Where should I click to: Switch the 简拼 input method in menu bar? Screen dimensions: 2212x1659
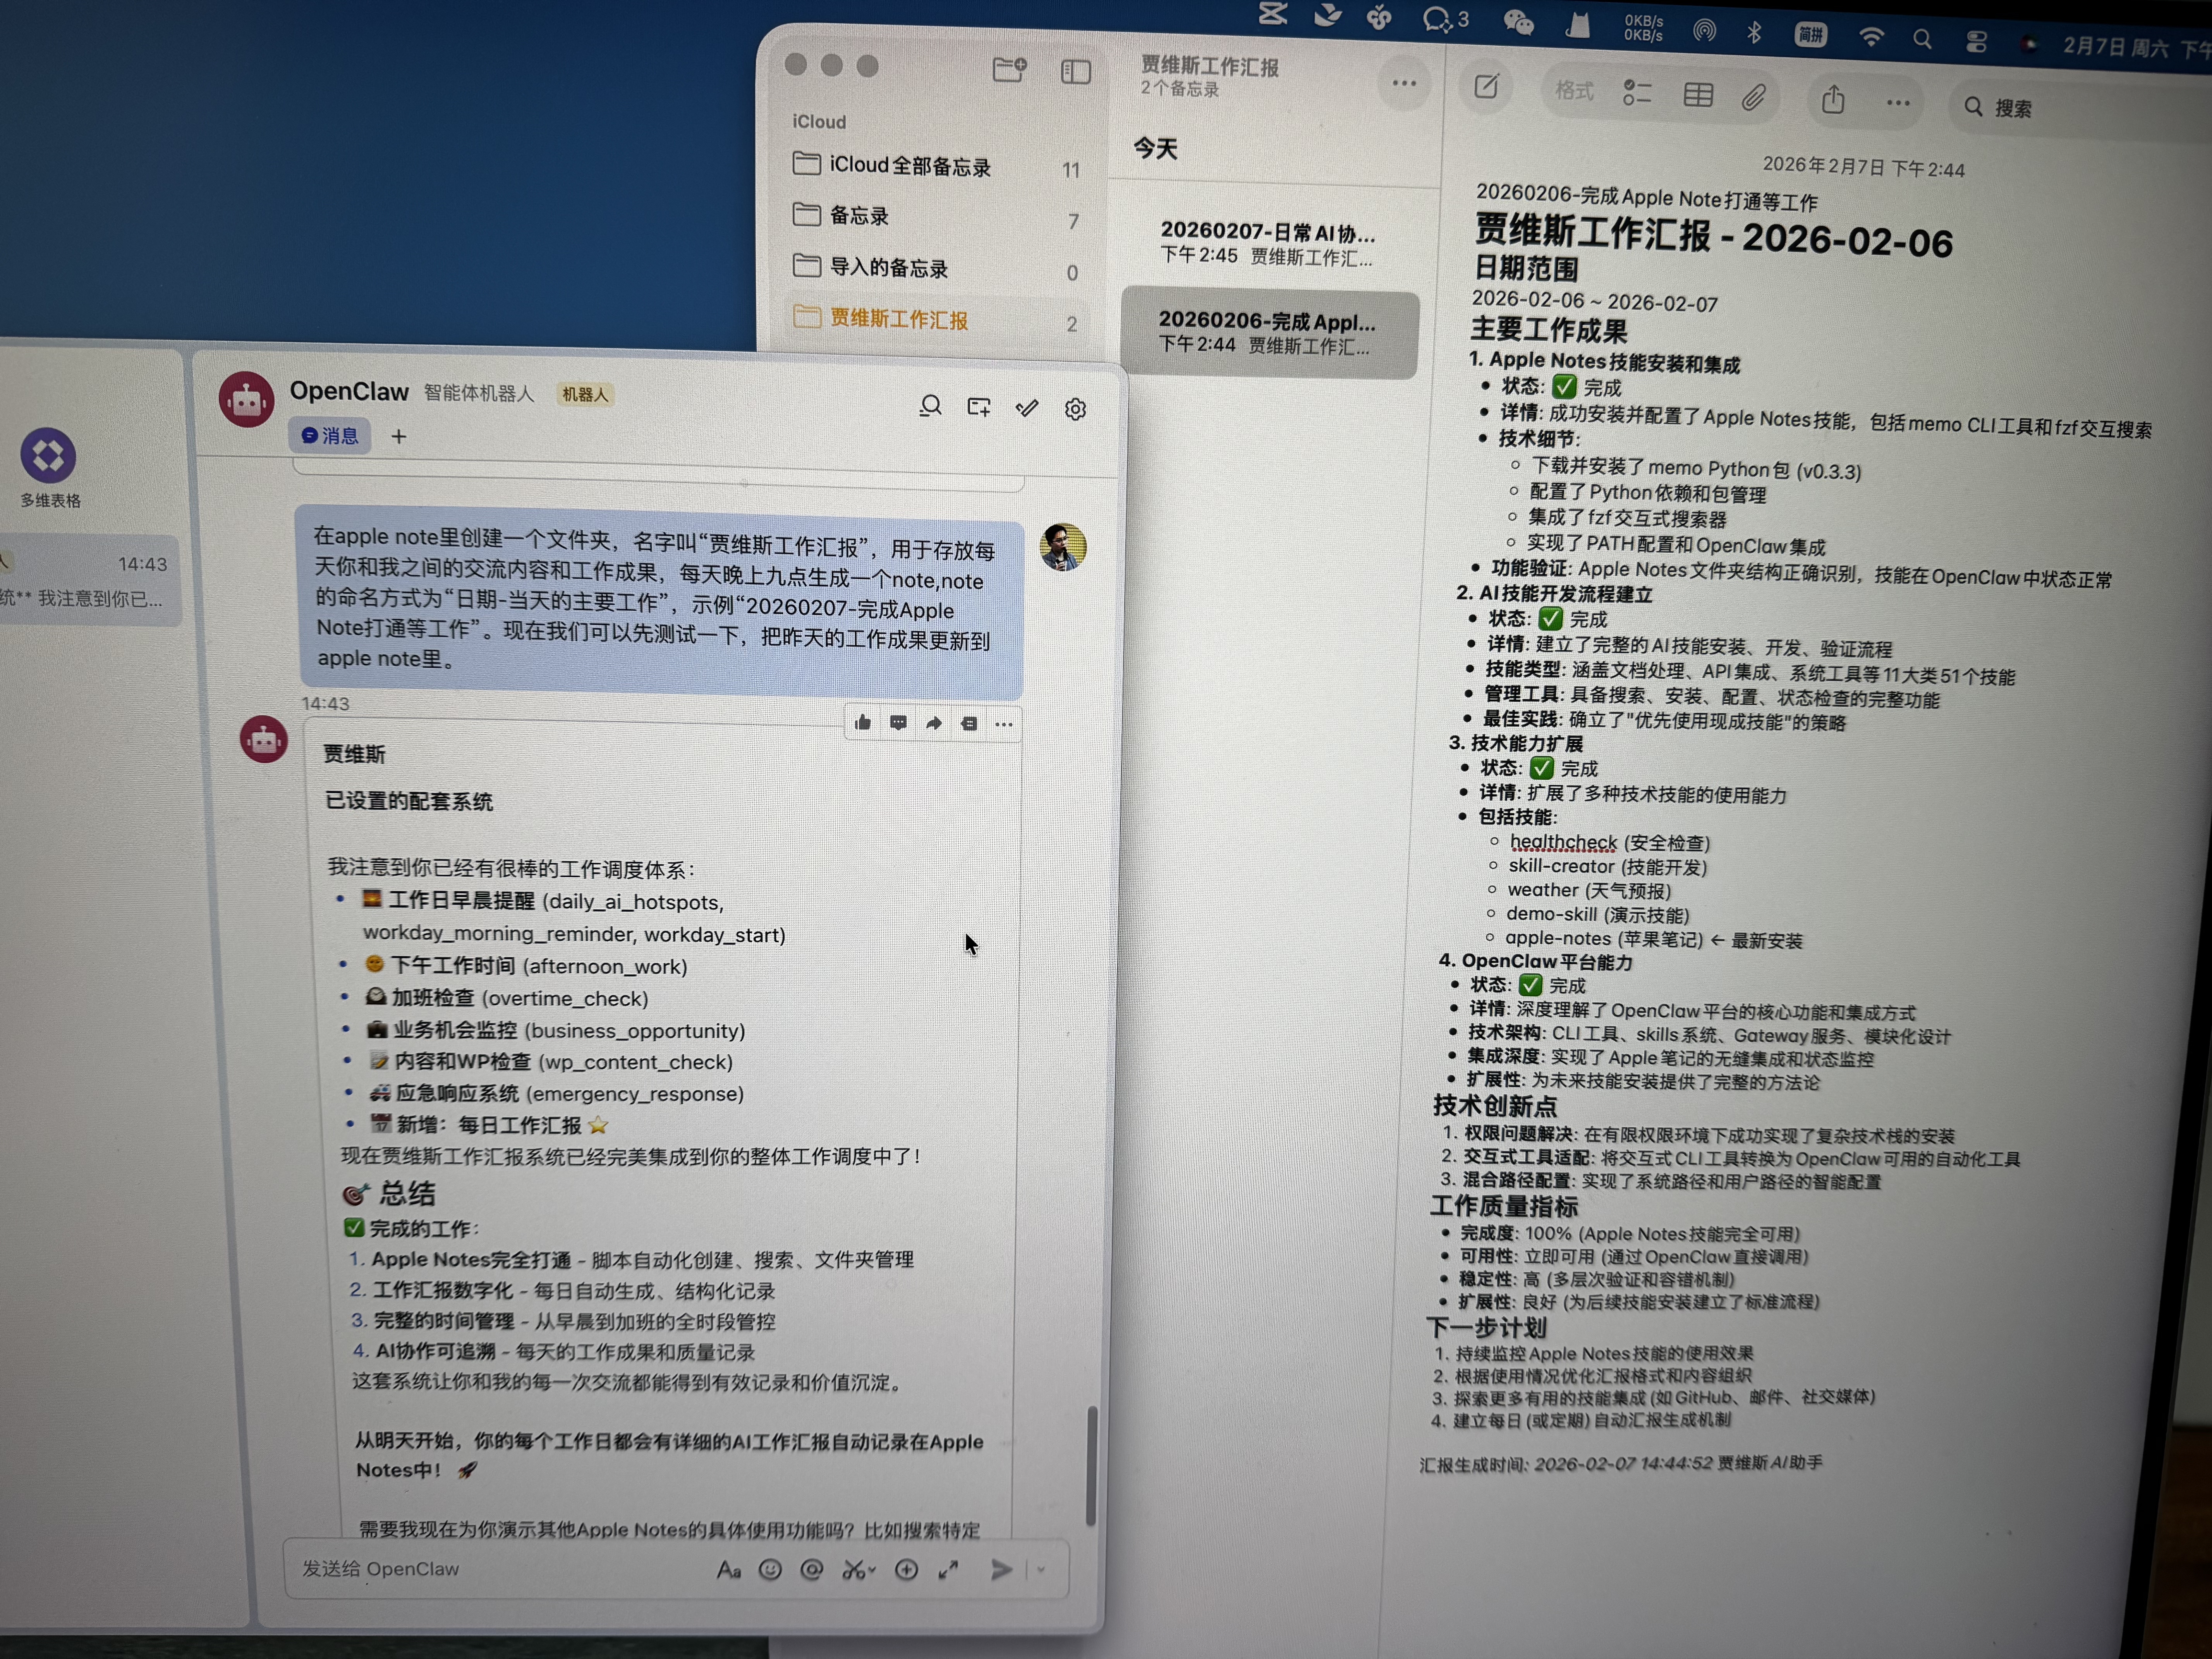pos(1811,34)
